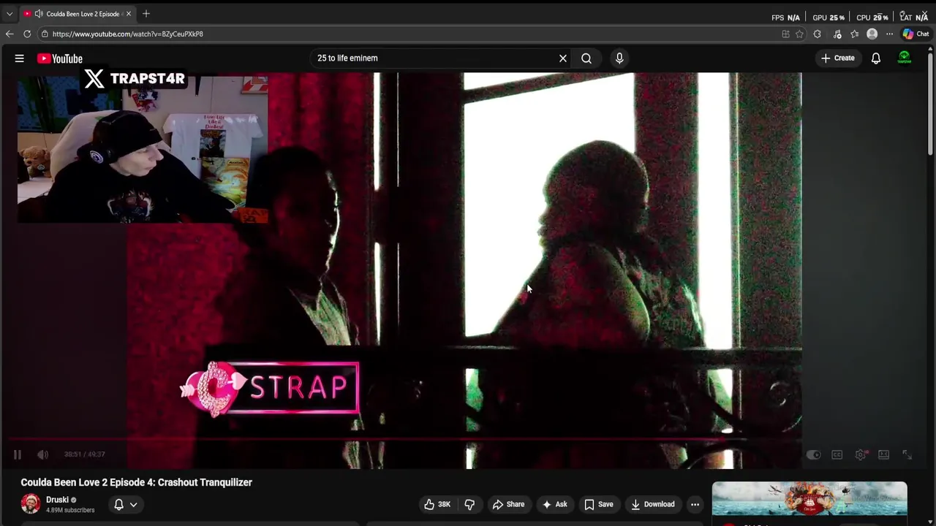Open a new browser tab

click(146, 14)
